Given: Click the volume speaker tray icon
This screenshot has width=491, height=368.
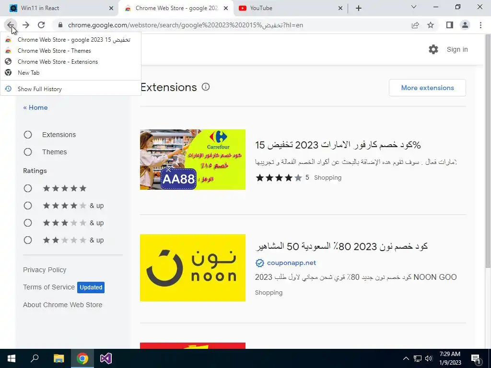Looking at the screenshot, I should coord(429,358).
